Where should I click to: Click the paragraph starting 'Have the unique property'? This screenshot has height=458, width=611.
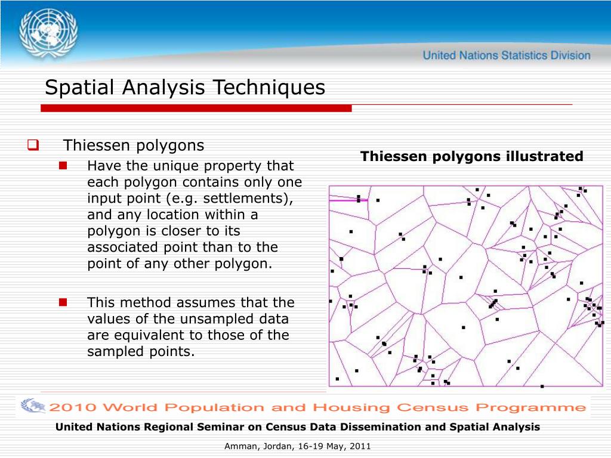(195, 215)
